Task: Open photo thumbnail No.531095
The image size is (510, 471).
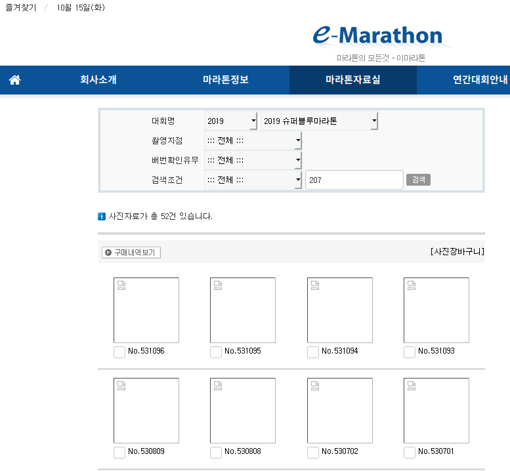Action: (242, 310)
